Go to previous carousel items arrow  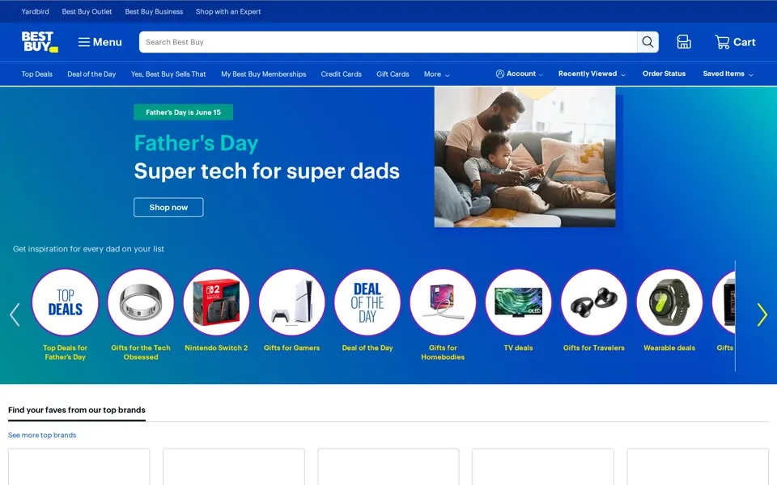pos(15,314)
